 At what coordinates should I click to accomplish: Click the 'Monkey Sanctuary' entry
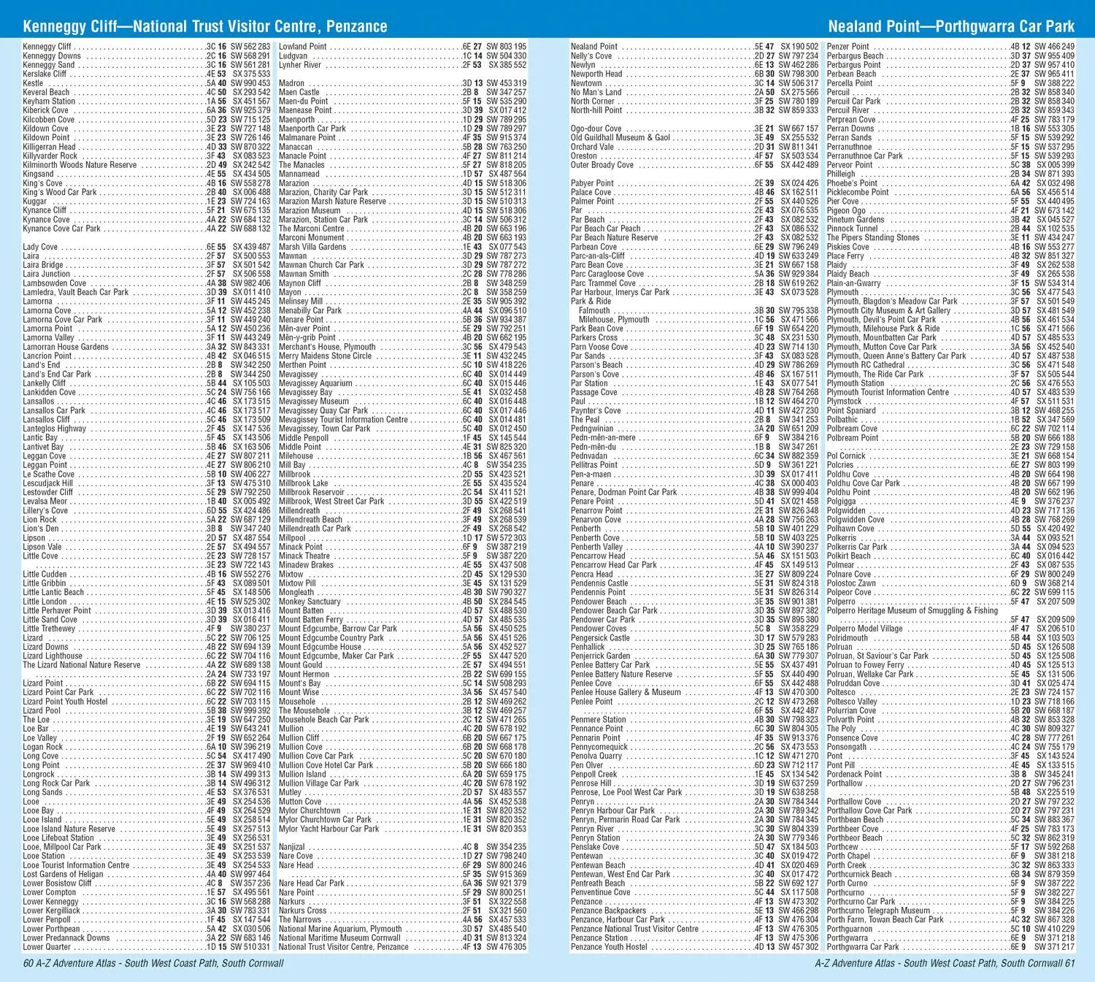[x=402, y=602]
